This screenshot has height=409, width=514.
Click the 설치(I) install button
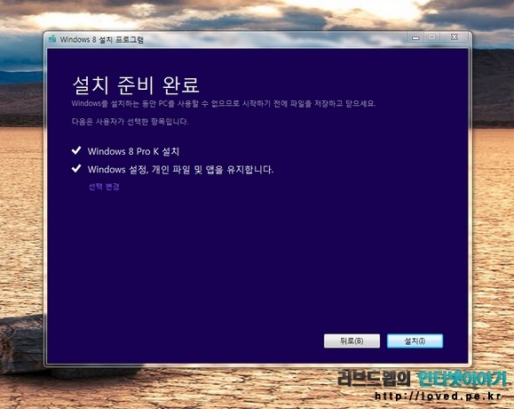[415, 341]
